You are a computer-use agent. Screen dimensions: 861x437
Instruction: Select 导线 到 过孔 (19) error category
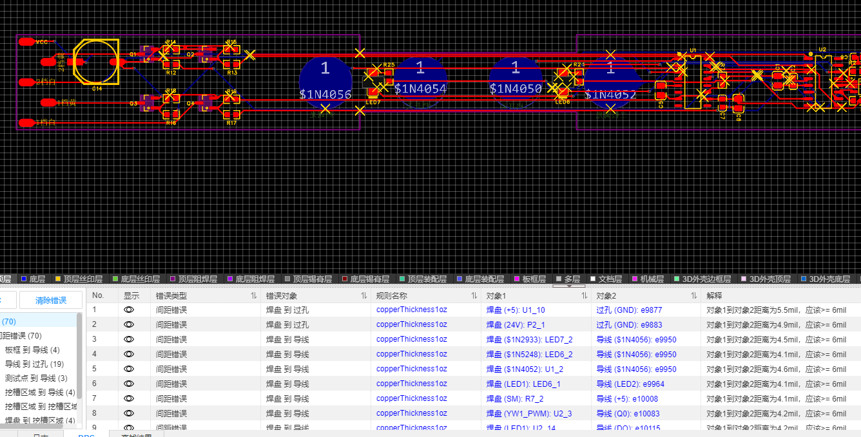click(35, 364)
